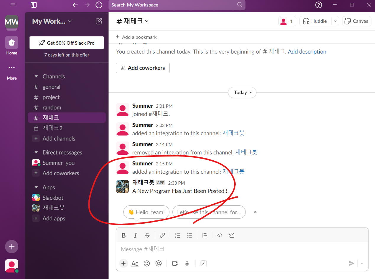375x279 pixels.
Task: Go back with the left arrow
Action: coord(75,5)
